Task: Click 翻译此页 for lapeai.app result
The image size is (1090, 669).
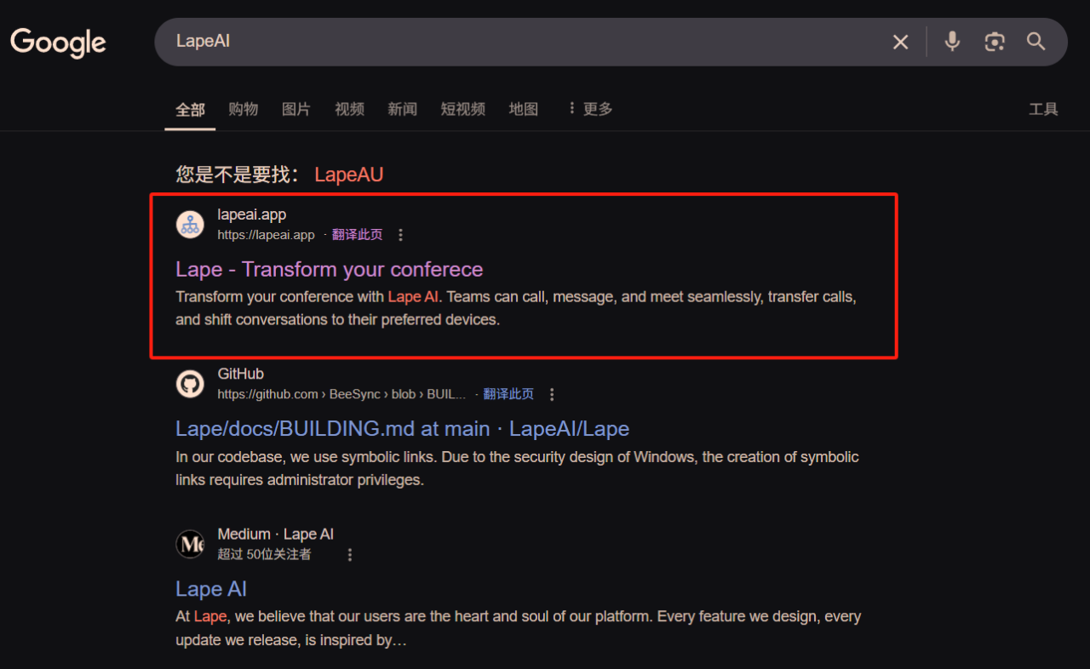Action: 357,235
